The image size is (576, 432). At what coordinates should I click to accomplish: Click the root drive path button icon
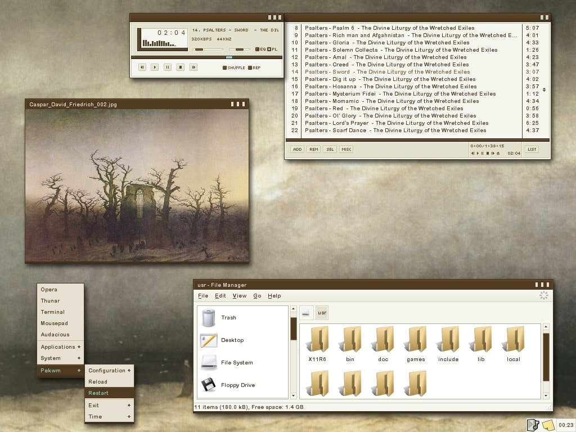pos(306,313)
